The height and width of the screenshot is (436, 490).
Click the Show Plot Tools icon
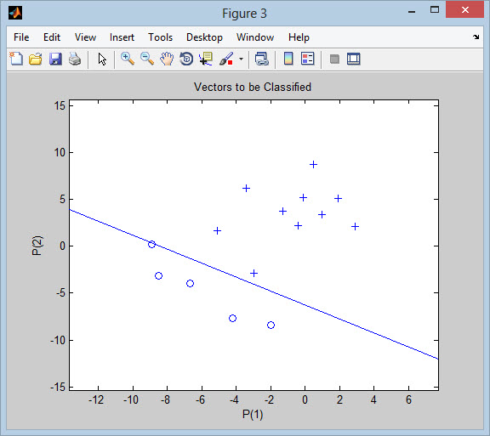point(353,59)
